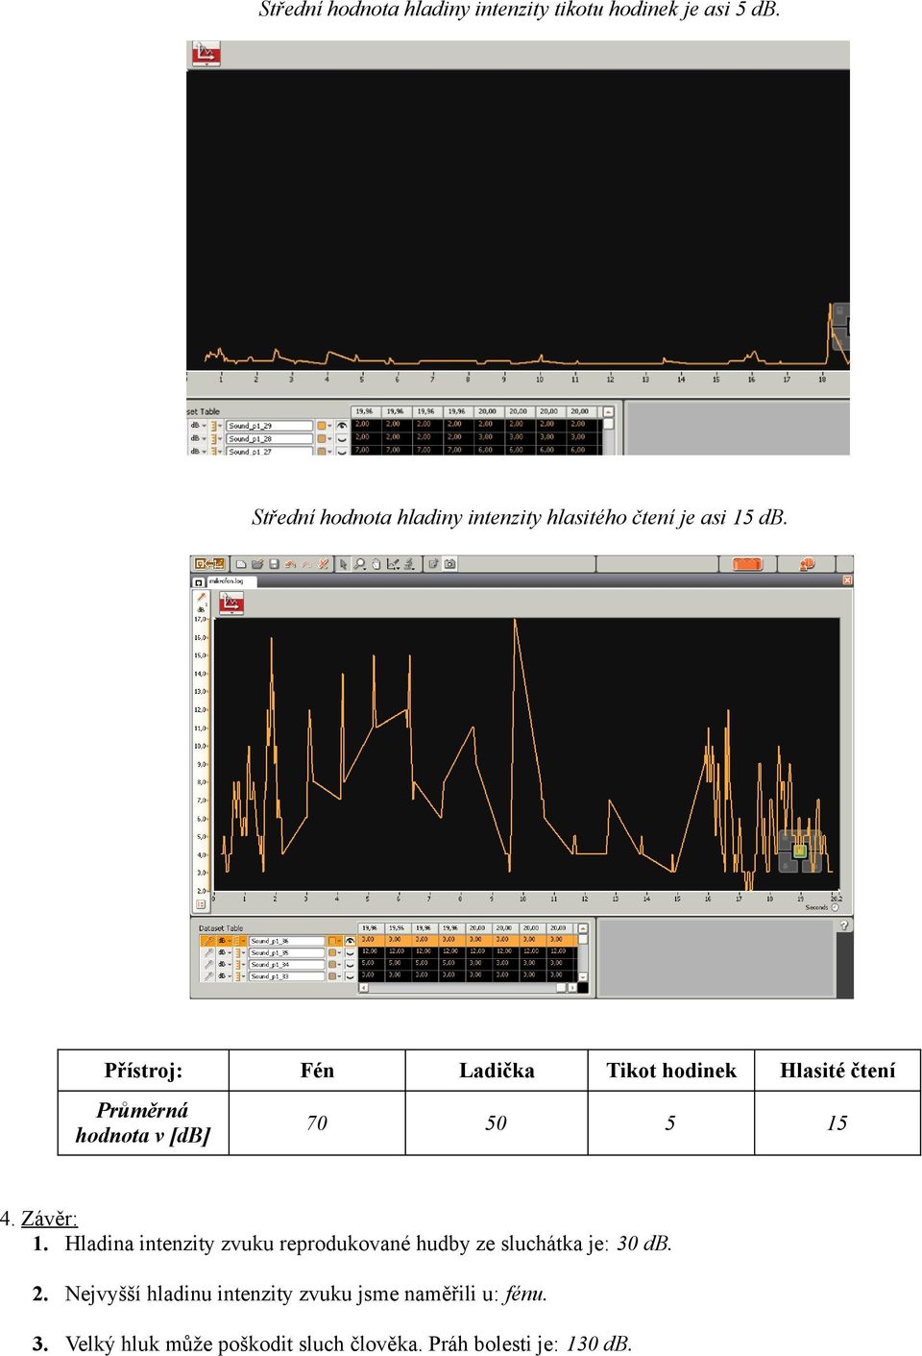Click the 'Hlasité čtení' table header cell
Image resolution: width=922 pixels, height=1356 pixels.
pyautogui.click(x=837, y=1071)
